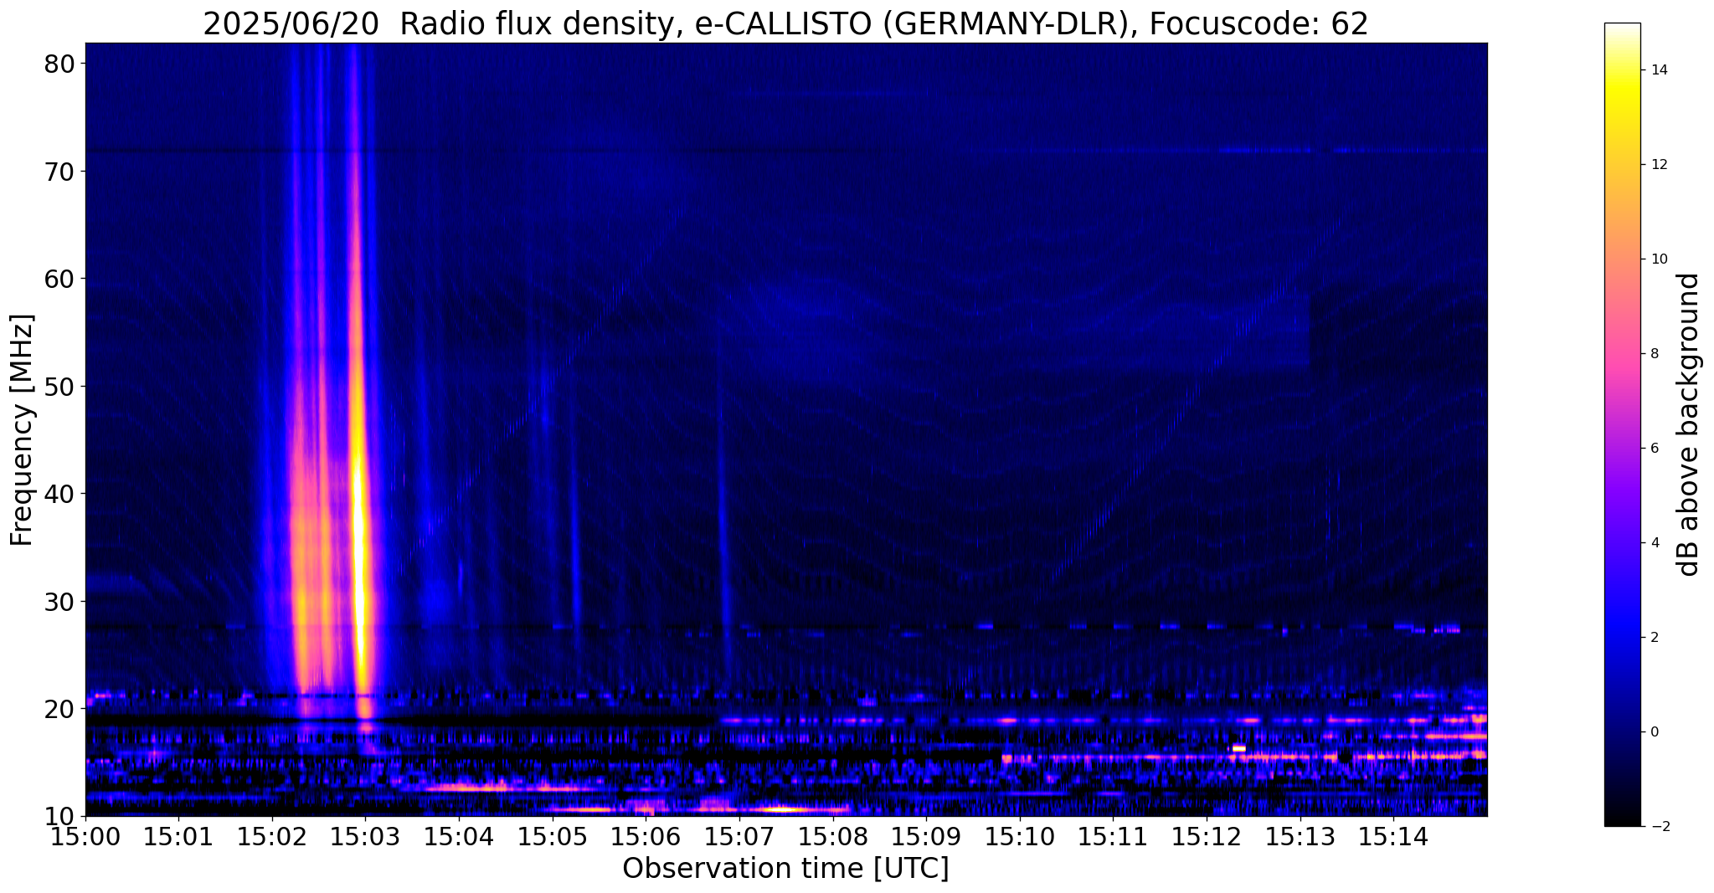
Task: Click the 70 MHz frequency tick label
Action: tap(59, 172)
